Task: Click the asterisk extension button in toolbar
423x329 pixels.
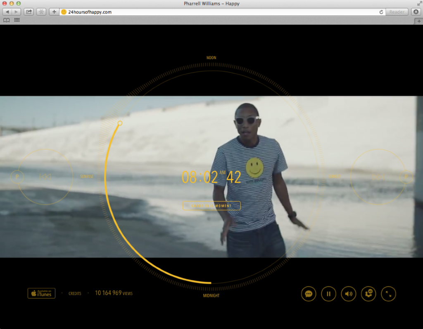Action: [x=41, y=12]
